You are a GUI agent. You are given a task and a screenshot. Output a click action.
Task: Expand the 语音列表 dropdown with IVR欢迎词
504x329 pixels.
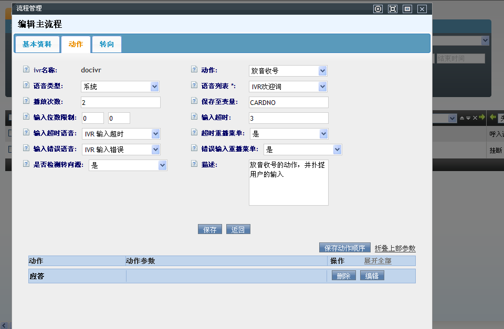point(288,87)
